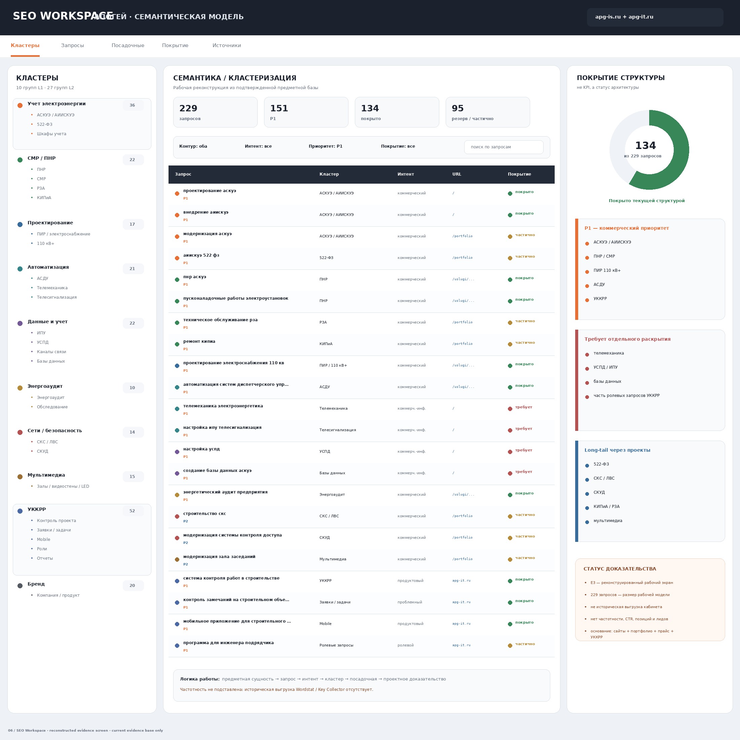This screenshot has width=740, height=740.
Task: Open the Покрытие: все filter
Action: click(x=398, y=146)
